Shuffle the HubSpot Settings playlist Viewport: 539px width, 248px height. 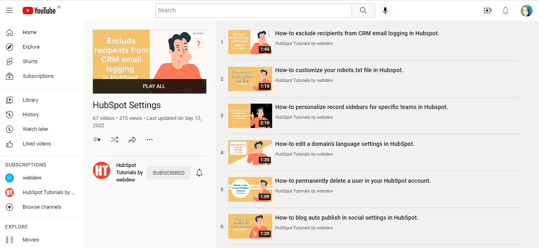[114, 139]
